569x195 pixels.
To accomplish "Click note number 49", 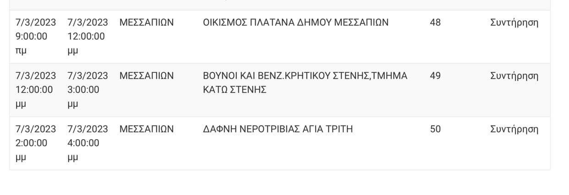I will tap(435, 76).
